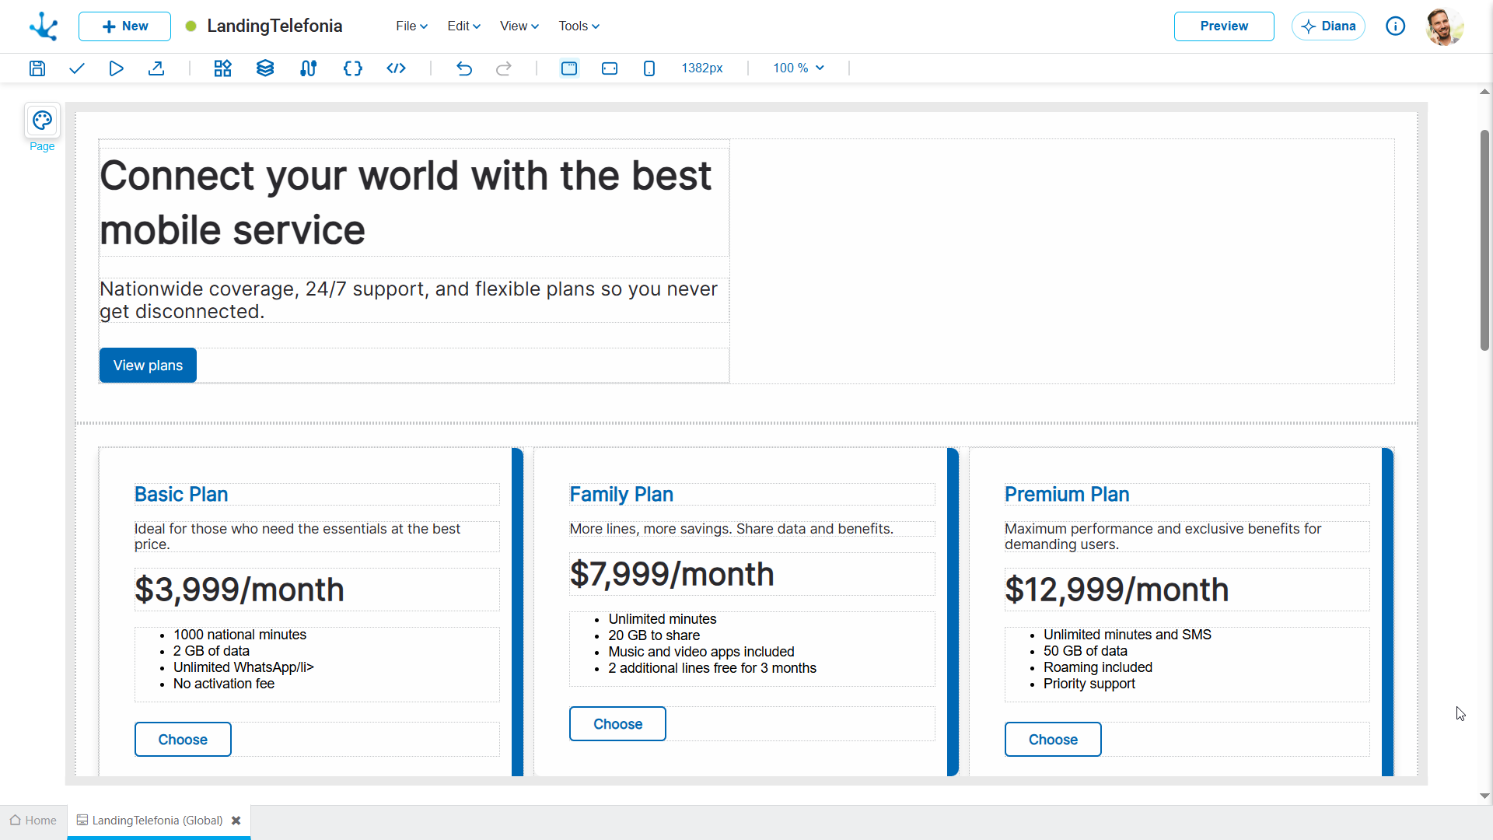Open the Tools menu dropdown
1493x840 pixels.
(579, 26)
